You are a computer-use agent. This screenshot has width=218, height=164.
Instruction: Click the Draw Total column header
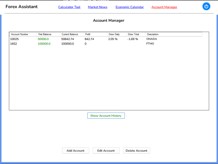[x=136, y=34]
